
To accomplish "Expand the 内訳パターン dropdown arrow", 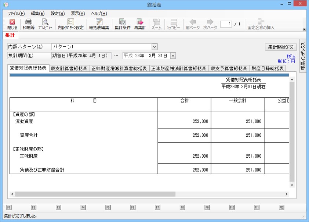I will 154,47.
